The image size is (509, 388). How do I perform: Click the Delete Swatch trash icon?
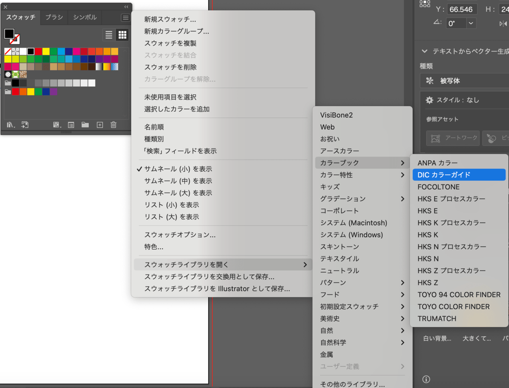pyautogui.click(x=113, y=125)
